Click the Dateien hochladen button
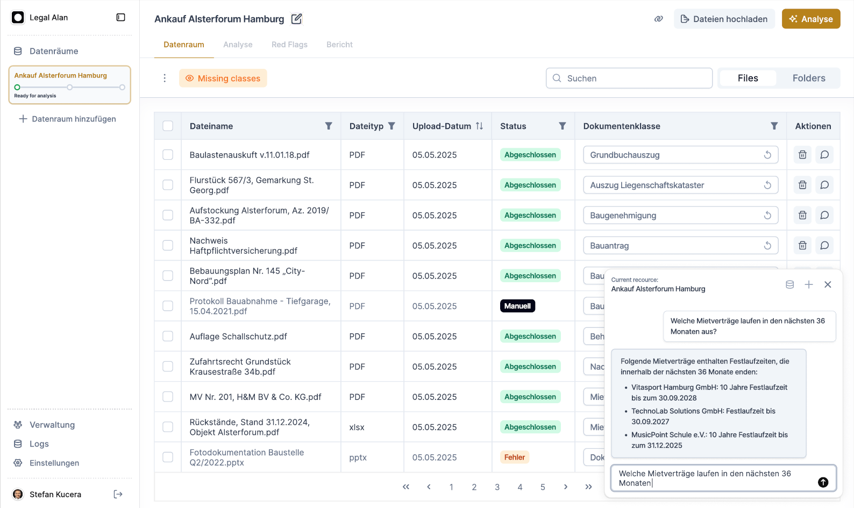The height and width of the screenshot is (508, 854). point(724,19)
